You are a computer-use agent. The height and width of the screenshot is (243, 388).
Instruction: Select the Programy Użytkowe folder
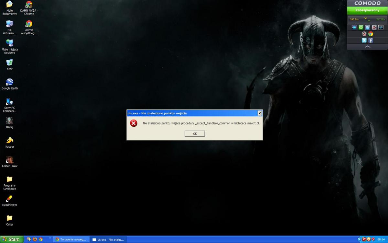pos(10,183)
